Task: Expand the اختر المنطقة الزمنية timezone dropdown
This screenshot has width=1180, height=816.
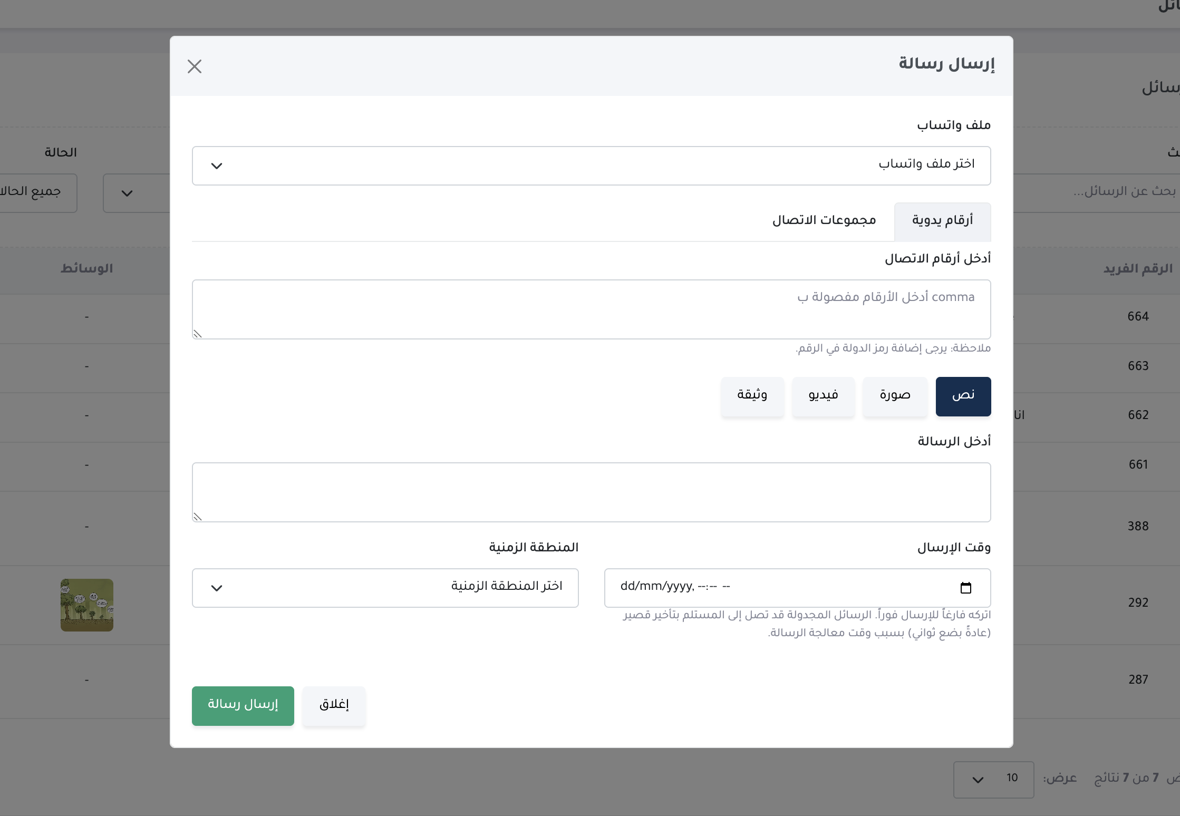Action: click(385, 588)
